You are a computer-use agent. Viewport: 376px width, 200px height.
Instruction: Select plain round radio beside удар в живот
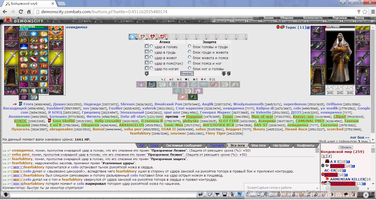pos(151,57)
